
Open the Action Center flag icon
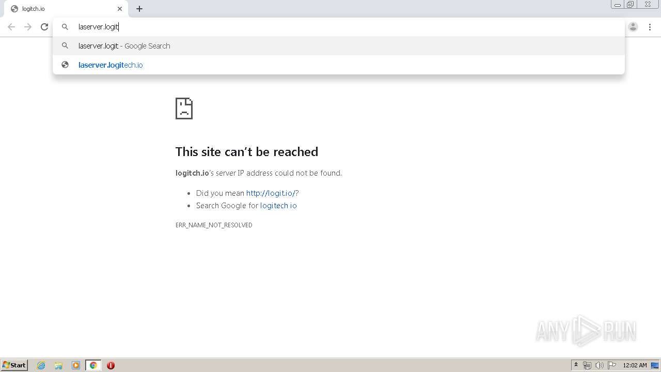click(612, 365)
